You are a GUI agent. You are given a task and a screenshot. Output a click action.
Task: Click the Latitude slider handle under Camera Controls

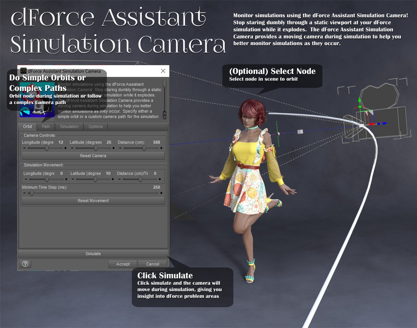(x=96, y=148)
